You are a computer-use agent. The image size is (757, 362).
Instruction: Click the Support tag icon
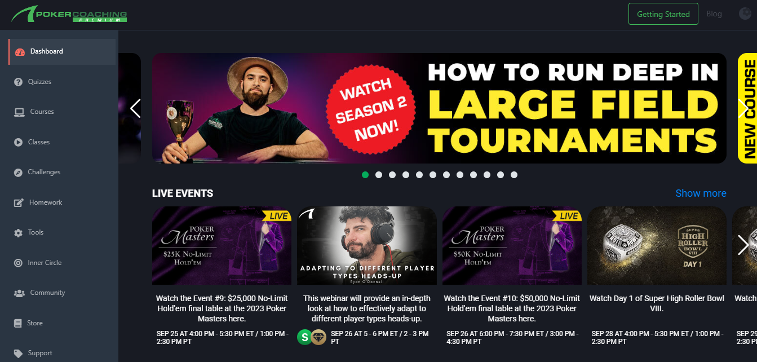[x=18, y=354]
